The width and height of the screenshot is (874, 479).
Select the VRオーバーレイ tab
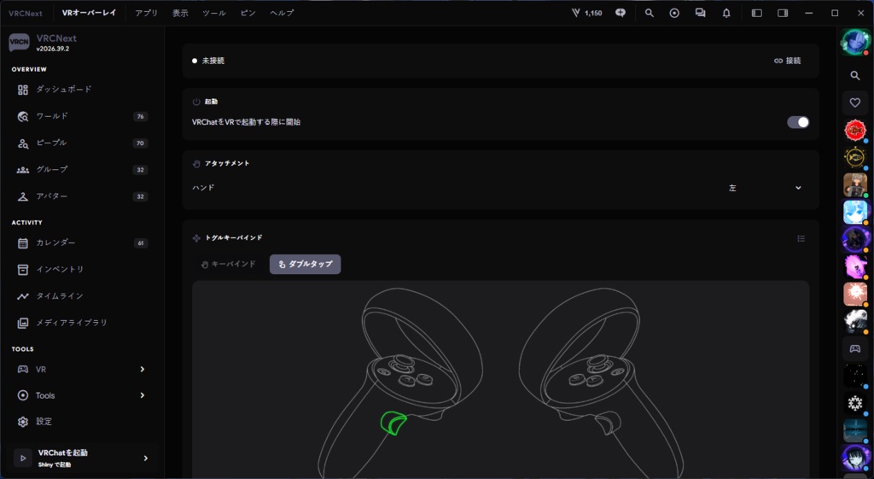89,13
